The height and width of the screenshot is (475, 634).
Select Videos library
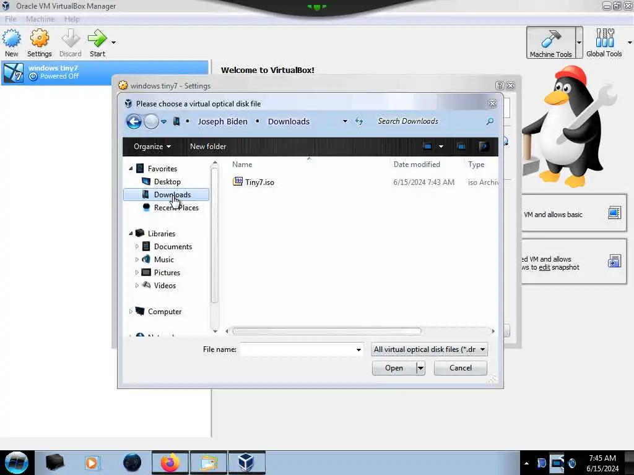click(x=165, y=286)
